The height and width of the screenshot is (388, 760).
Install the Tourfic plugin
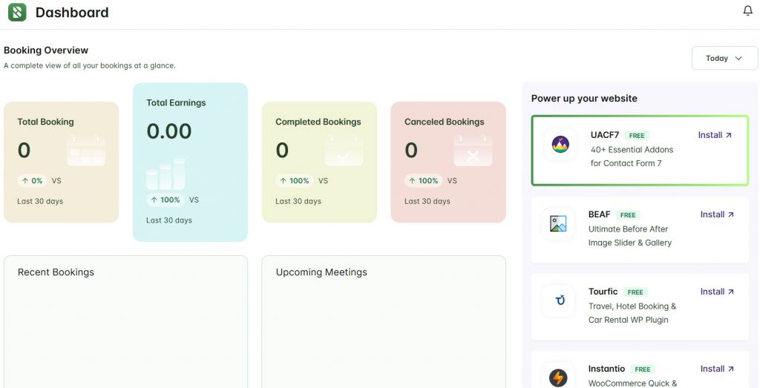[718, 292]
